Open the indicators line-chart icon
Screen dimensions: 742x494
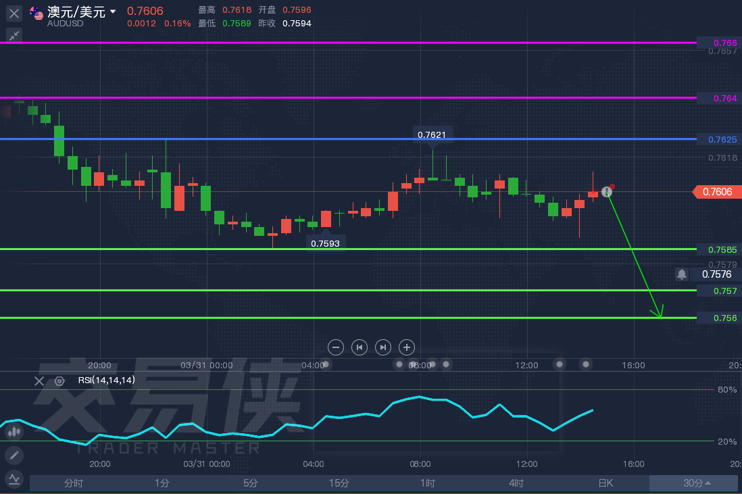point(14,479)
